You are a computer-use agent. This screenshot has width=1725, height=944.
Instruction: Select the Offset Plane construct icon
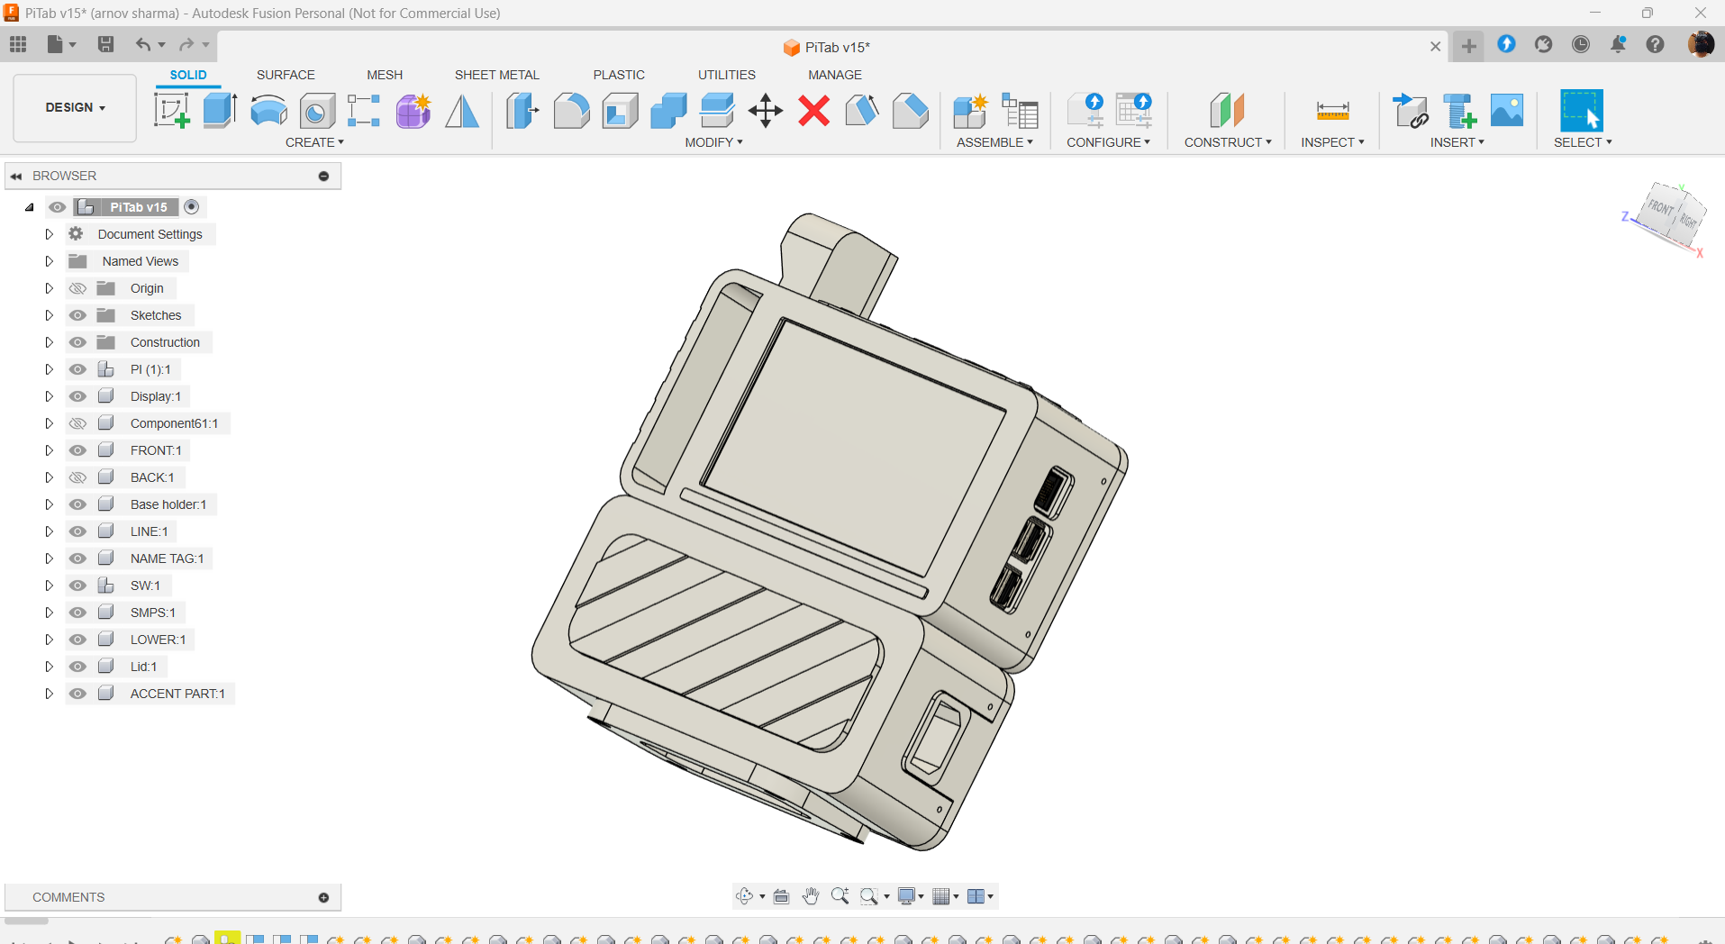coord(1227,111)
